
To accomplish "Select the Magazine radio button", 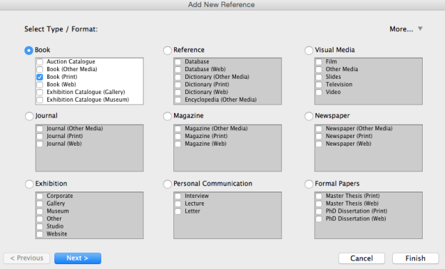I will (167, 116).
